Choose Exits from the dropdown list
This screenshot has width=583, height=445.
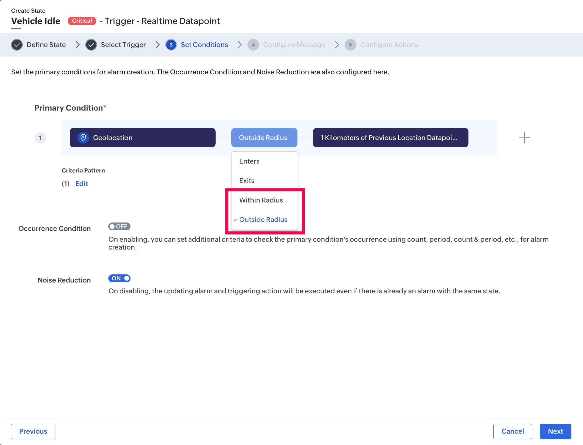tap(247, 181)
